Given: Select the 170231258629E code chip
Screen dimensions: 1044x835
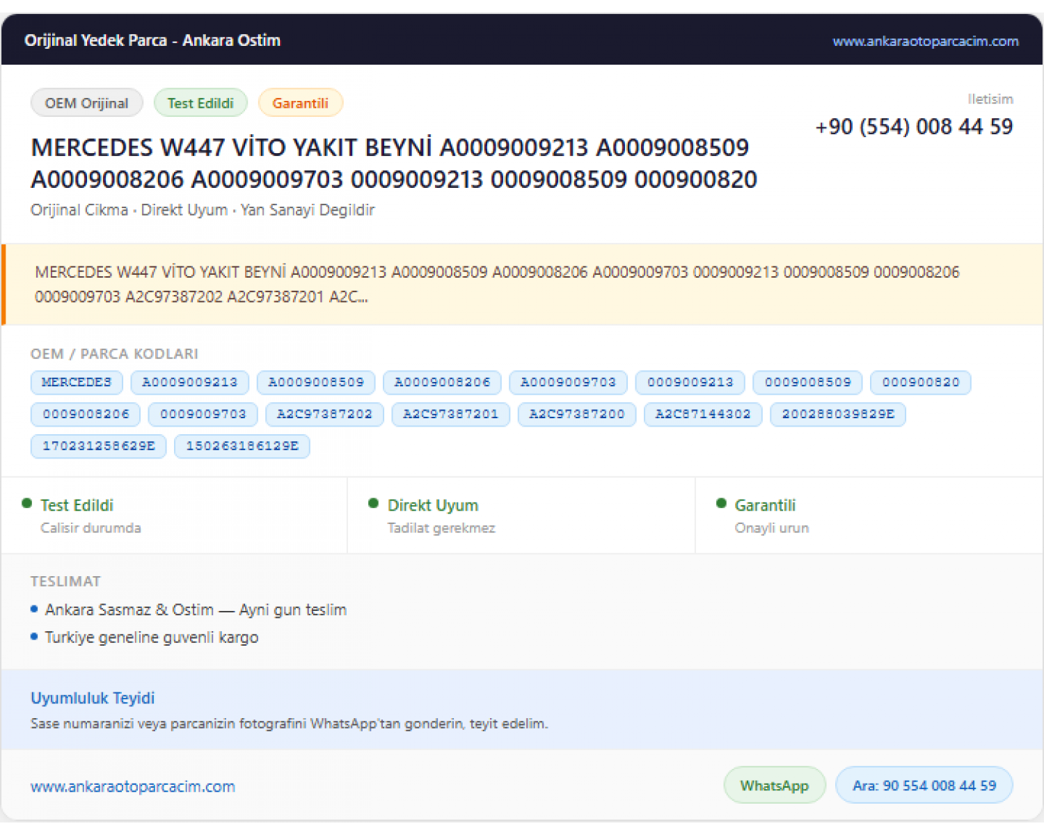Looking at the screenshot, I should pos(99,446).
